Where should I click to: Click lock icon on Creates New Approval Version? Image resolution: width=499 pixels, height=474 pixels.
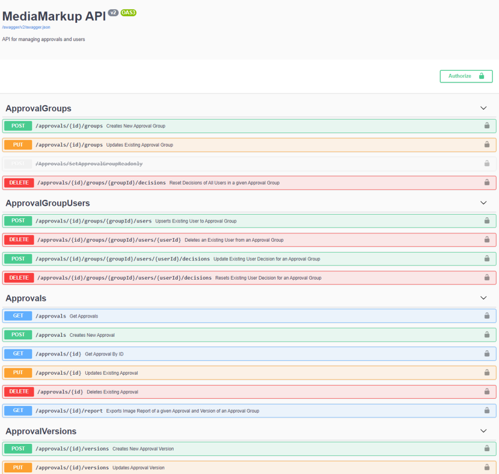487,448
